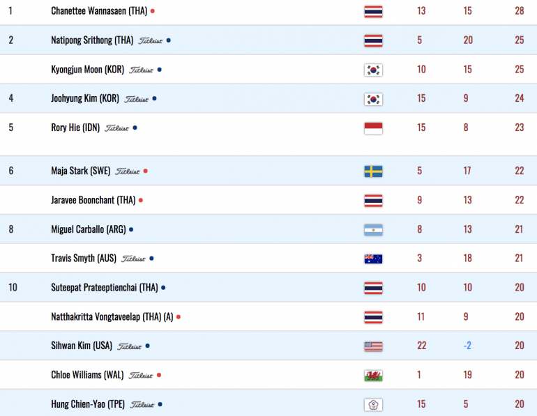Click red dot beside Jaravee Boonchant
This screenshot has height=416, width=537.
point(141,201)
